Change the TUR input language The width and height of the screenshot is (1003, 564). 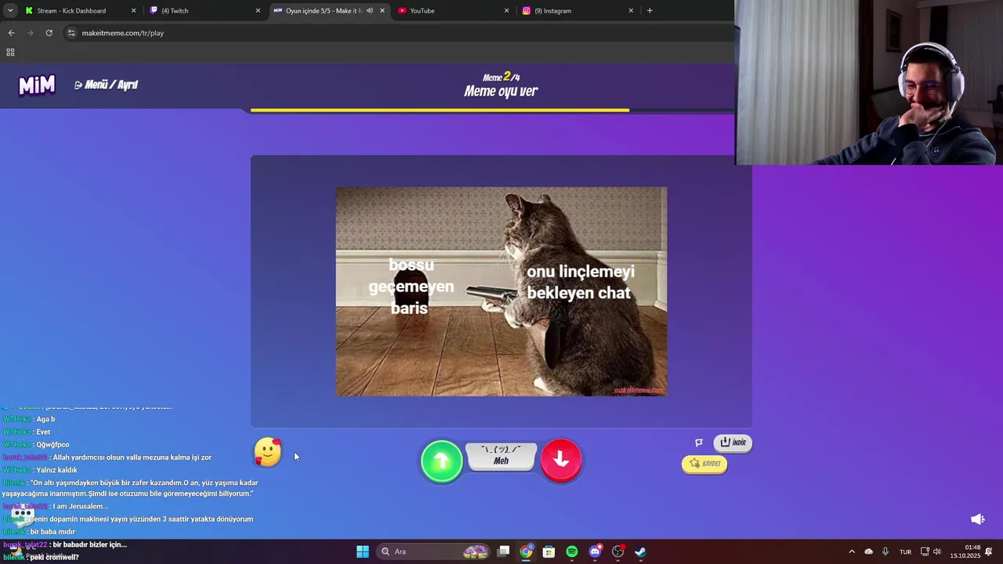click(905, 551)
